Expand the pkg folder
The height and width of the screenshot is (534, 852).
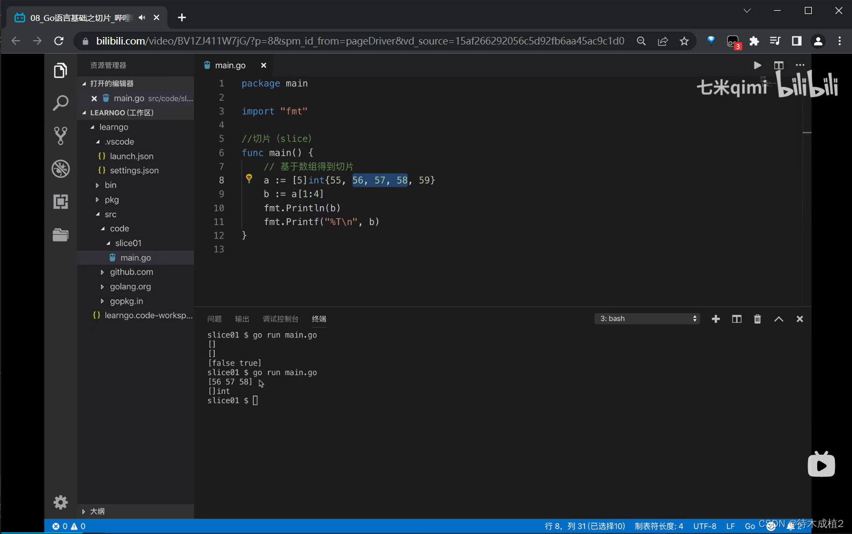coord(98,199)
